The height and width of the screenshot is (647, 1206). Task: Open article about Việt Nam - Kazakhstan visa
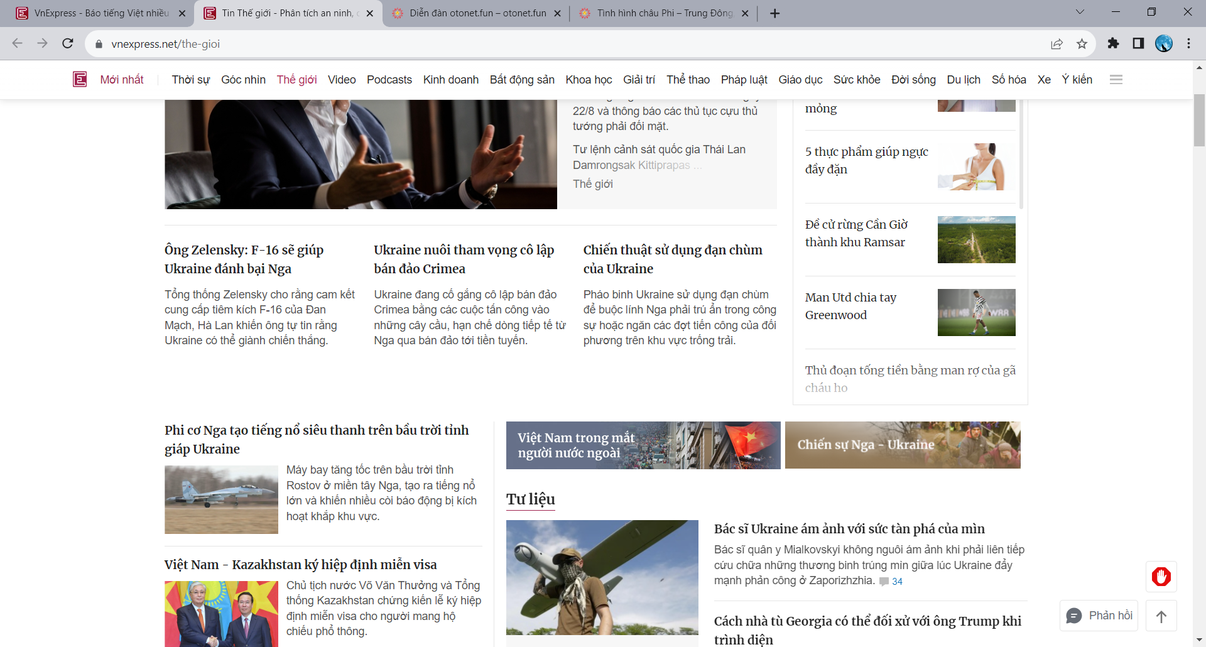coord(300,565)
